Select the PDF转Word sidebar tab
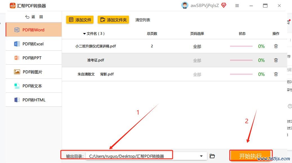Viewport: 292px width, 163px height. (34, 30)
